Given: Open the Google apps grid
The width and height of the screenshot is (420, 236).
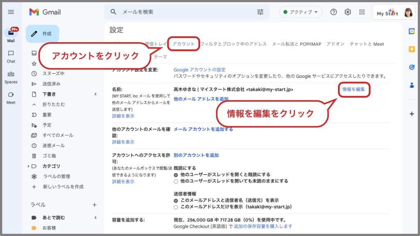Looking at the screenshot, I should click(x=362, y=12).
